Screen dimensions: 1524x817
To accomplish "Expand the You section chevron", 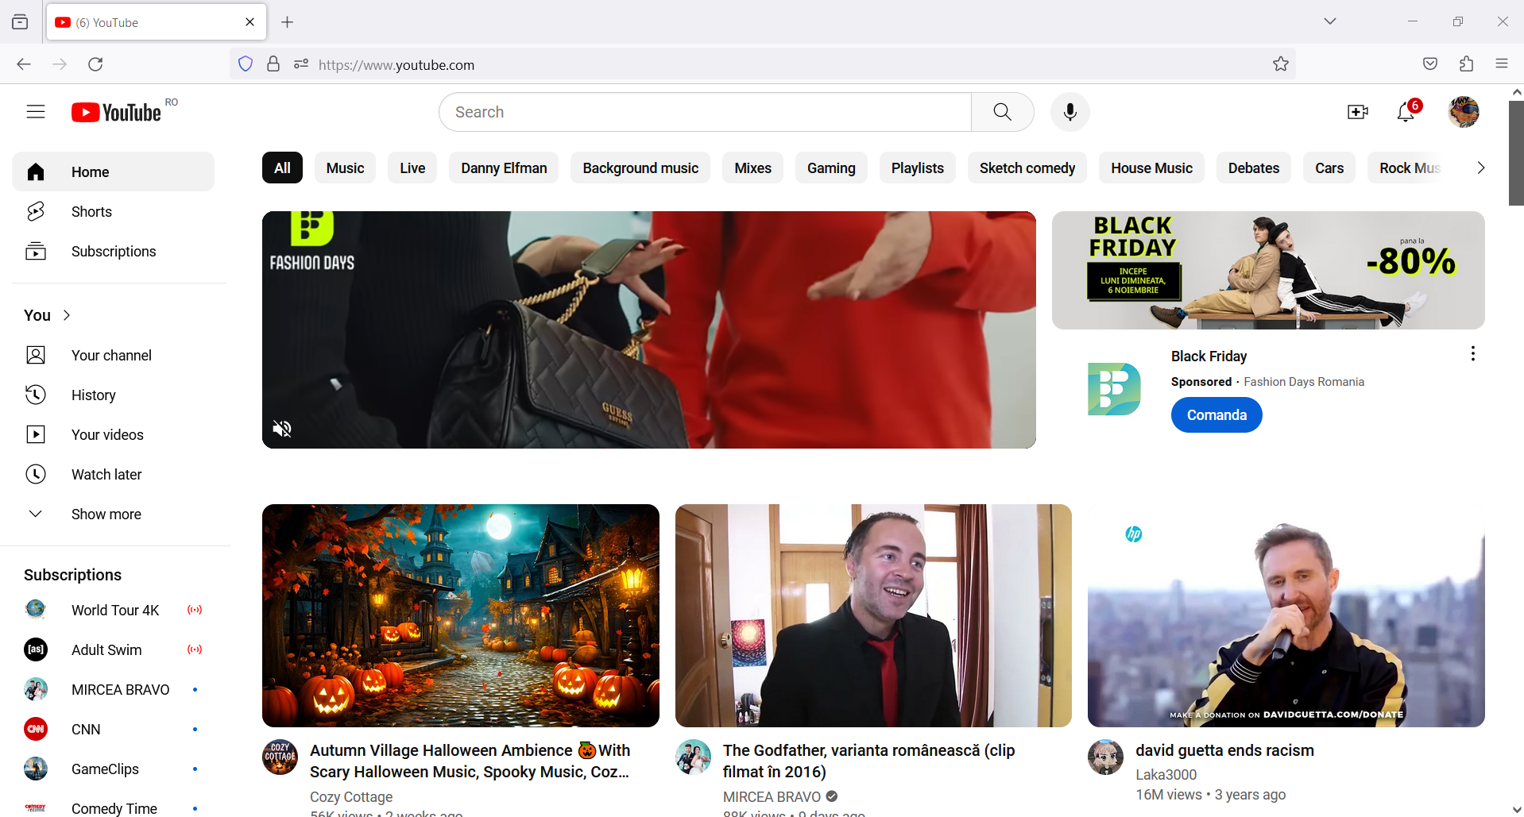I will click(67, 314).
